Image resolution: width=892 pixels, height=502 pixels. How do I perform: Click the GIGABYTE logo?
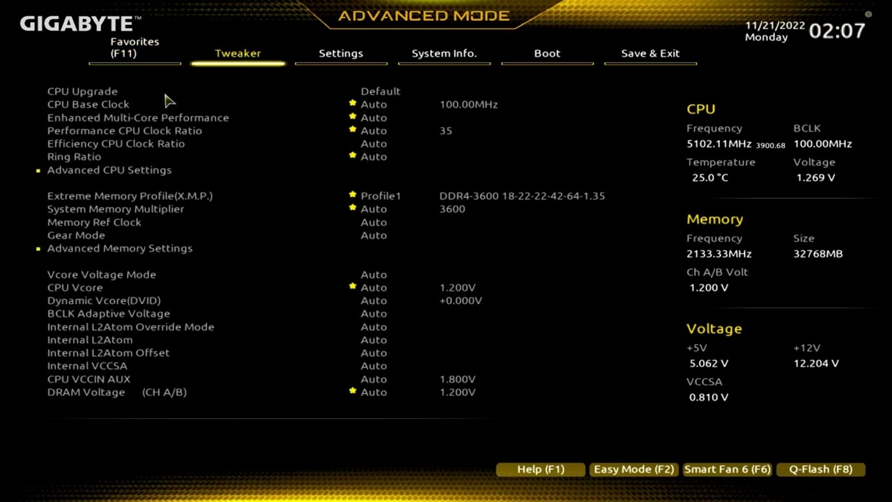(x=80, y=24)
